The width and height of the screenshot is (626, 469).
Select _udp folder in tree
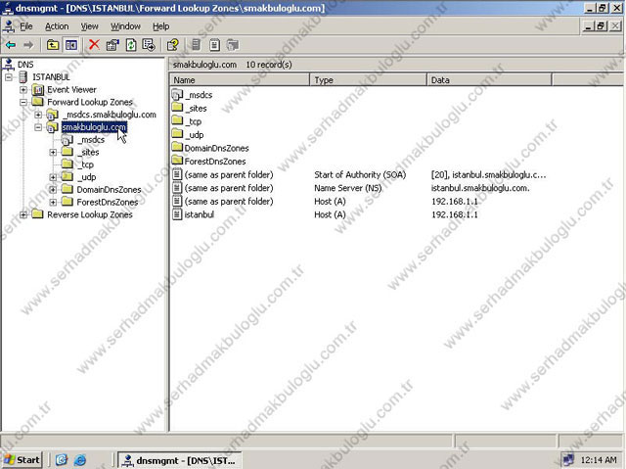(x=87, y=177)
